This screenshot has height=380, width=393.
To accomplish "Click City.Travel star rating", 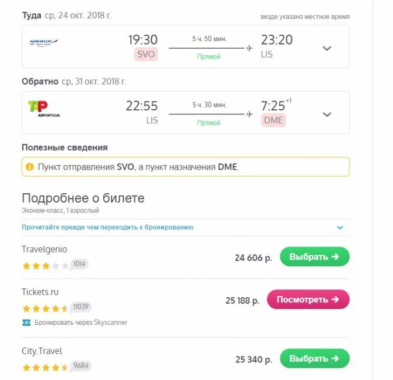I will coord(45,368).
